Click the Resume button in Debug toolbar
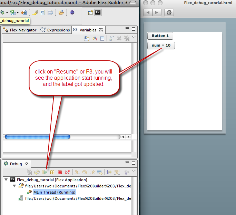Screen dimensions: 236x215 [45, 172]
